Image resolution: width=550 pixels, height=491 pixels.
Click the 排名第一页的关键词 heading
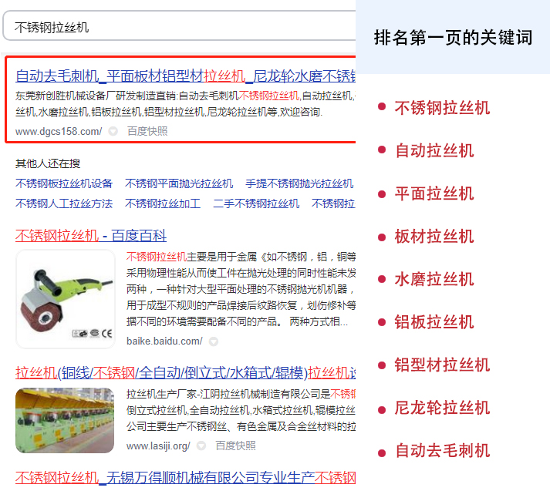pos(453,37)
